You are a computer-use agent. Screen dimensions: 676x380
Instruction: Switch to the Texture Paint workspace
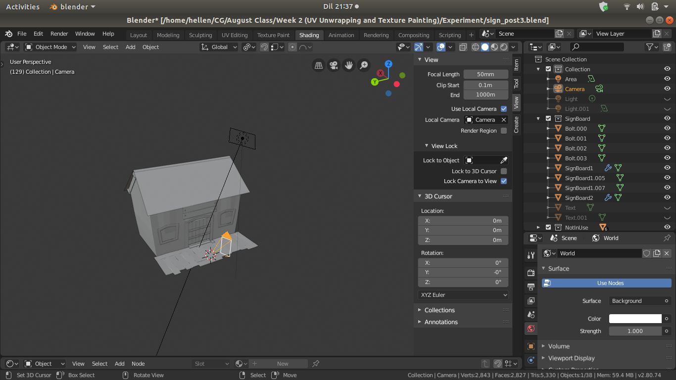click(x=273, y=35)
